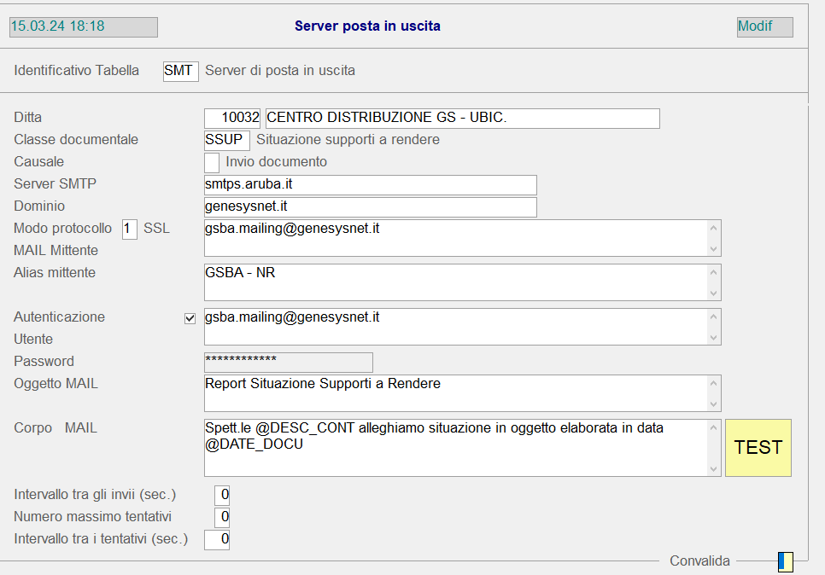Click the Causale empty box
Image resolution: width=825 pixels, height=575 pixels.
[x=212, y=162]
